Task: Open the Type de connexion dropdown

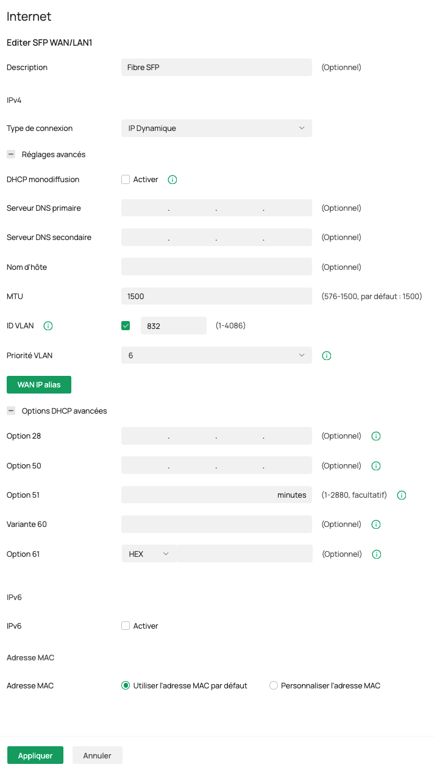Action: 216,129
